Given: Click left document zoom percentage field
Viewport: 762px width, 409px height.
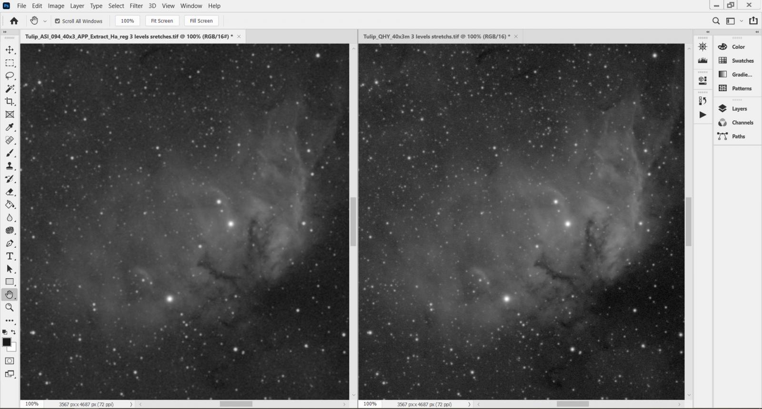Looking at the screenshot, I should click(x=32, y=404).
